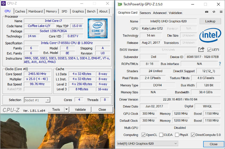Click the CPU-Z Close button

(102, 109)
